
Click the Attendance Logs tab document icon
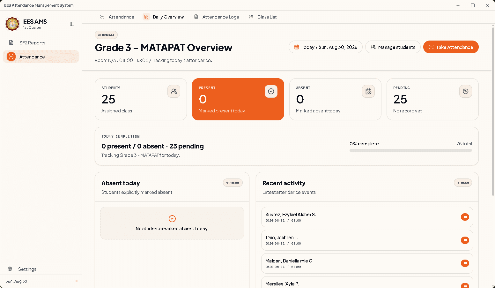[x=196, y=17]
